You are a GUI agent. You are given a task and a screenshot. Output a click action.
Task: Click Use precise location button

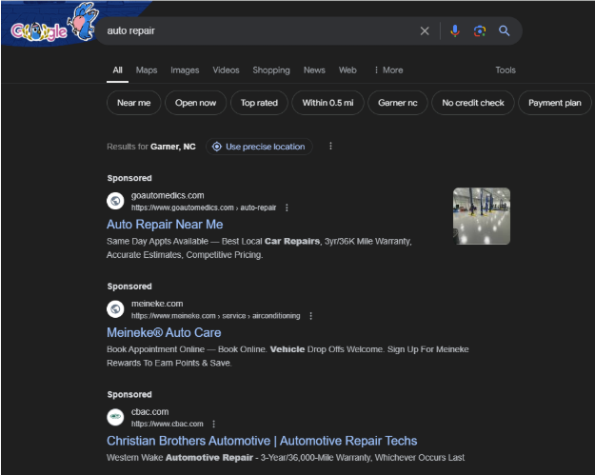coord(259,147)
